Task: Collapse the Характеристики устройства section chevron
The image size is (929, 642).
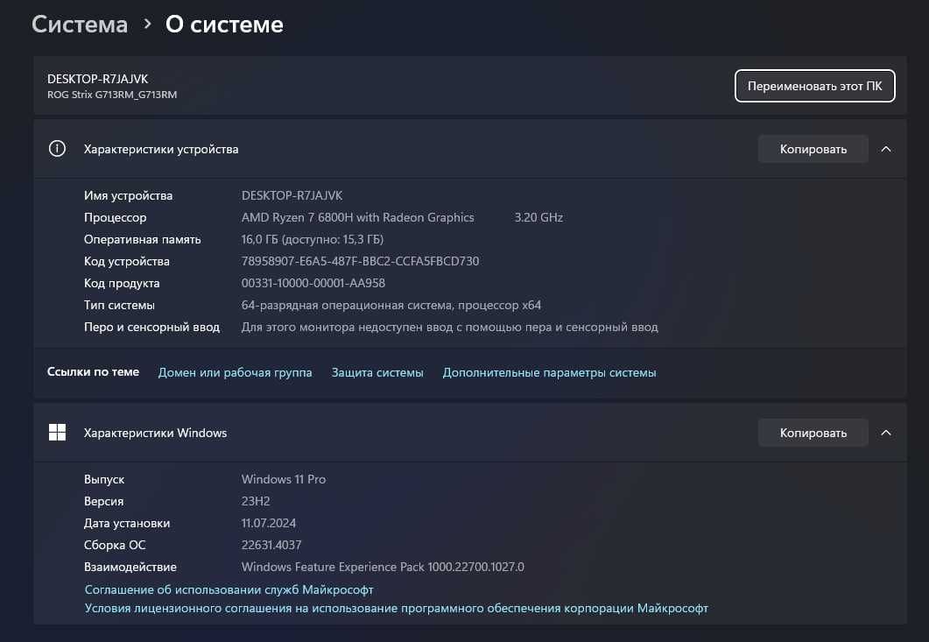Action: tap(886, 149)
